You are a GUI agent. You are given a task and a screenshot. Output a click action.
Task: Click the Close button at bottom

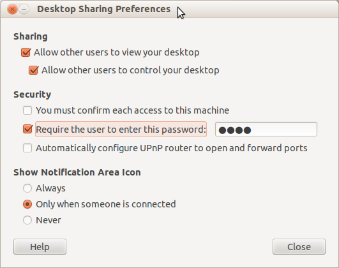[299, 246]
